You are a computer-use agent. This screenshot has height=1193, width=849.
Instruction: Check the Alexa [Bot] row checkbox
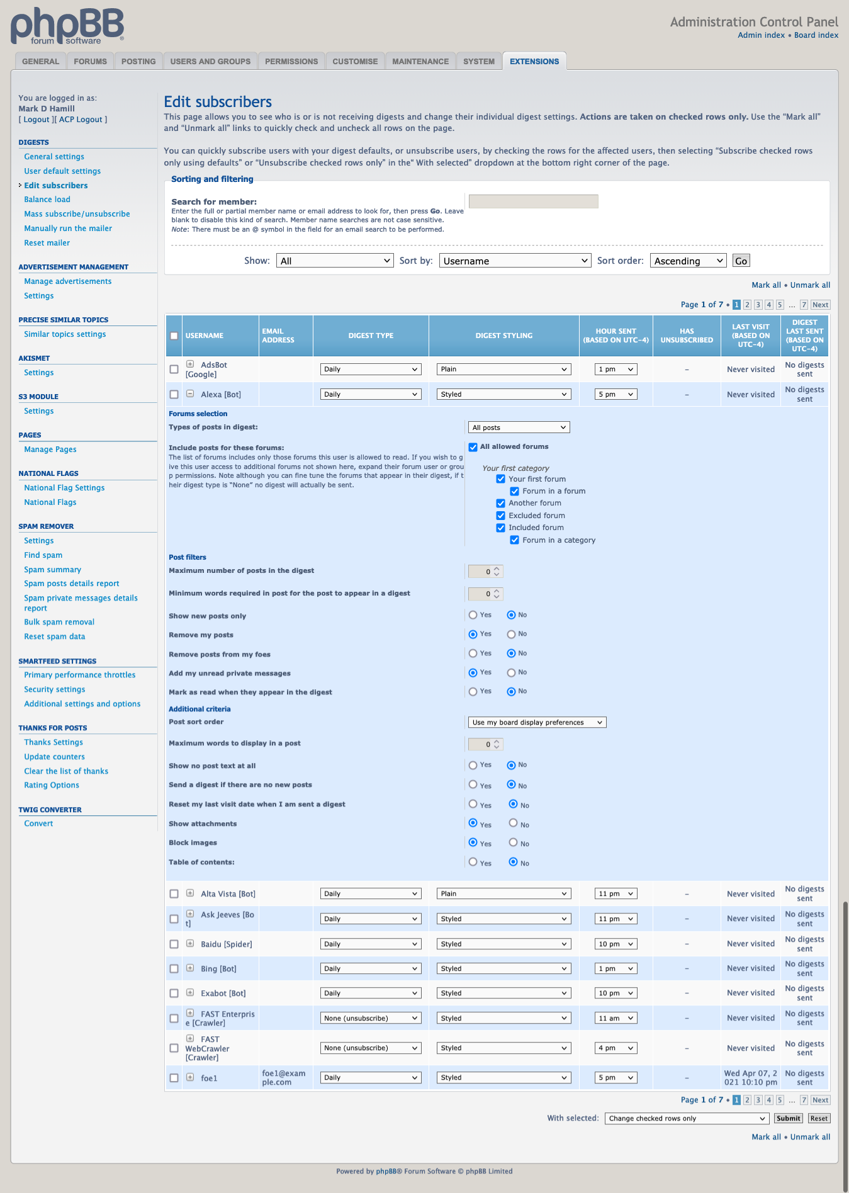[x=174, y=394]
